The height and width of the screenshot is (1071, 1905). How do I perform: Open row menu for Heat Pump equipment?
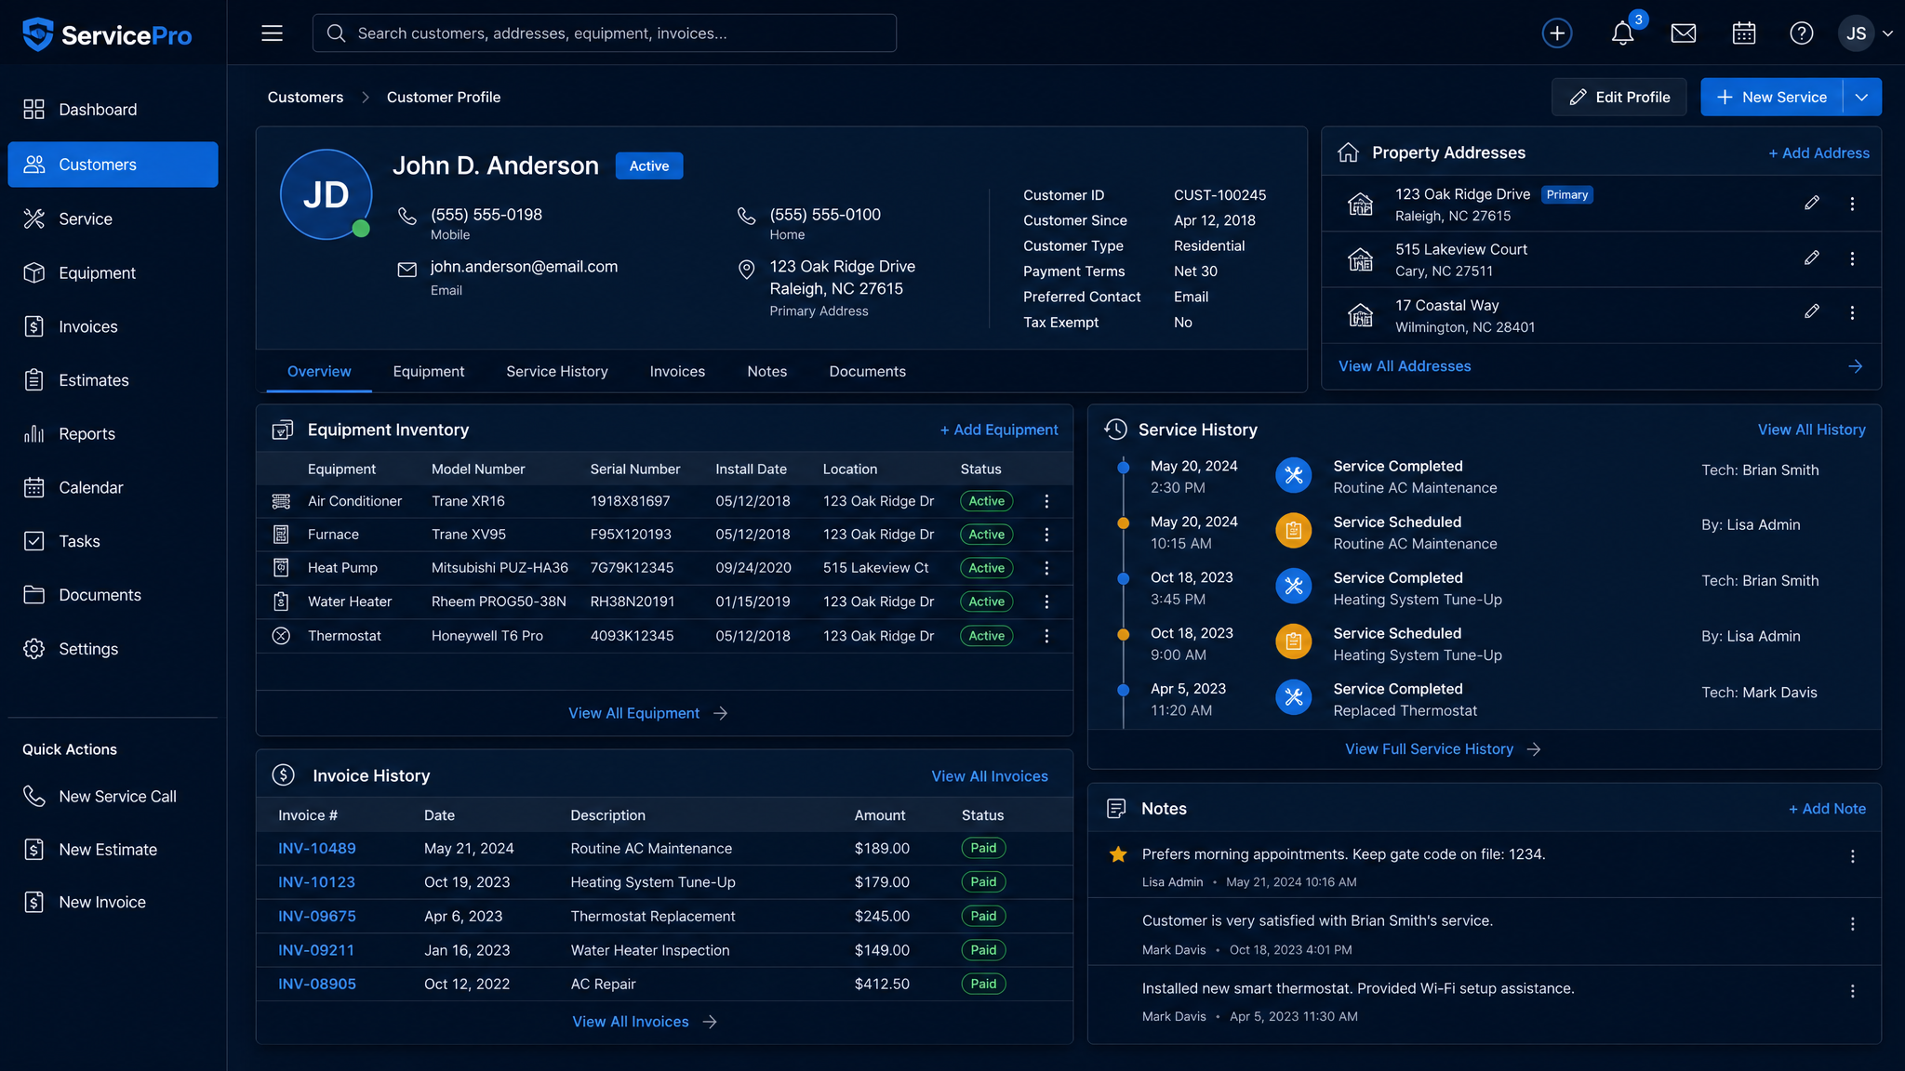(x=1046, y=568)
